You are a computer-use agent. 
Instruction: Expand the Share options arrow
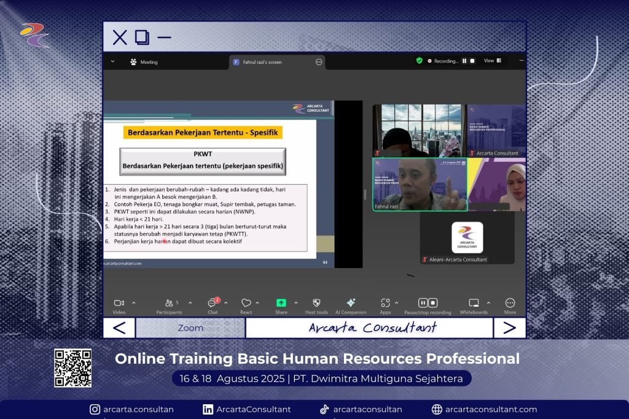(x=295, y=302)
